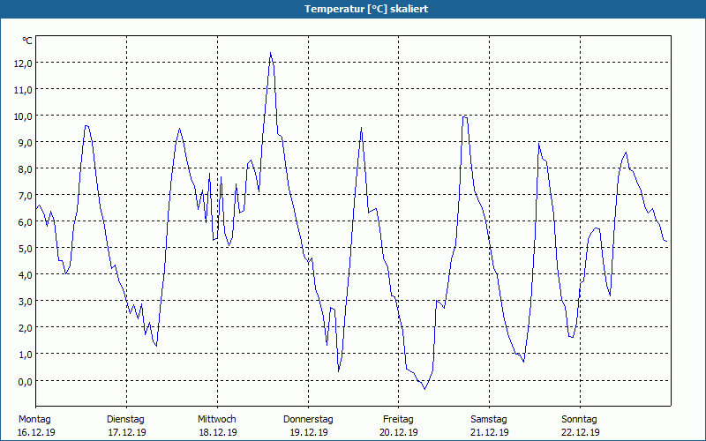The image size is (706, 441).
Task: Click the Samstag day label
Action: pos(489,420)
